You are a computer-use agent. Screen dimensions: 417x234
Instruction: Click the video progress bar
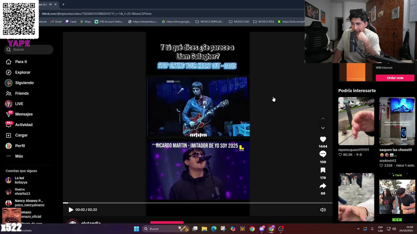tap(198, 203)
